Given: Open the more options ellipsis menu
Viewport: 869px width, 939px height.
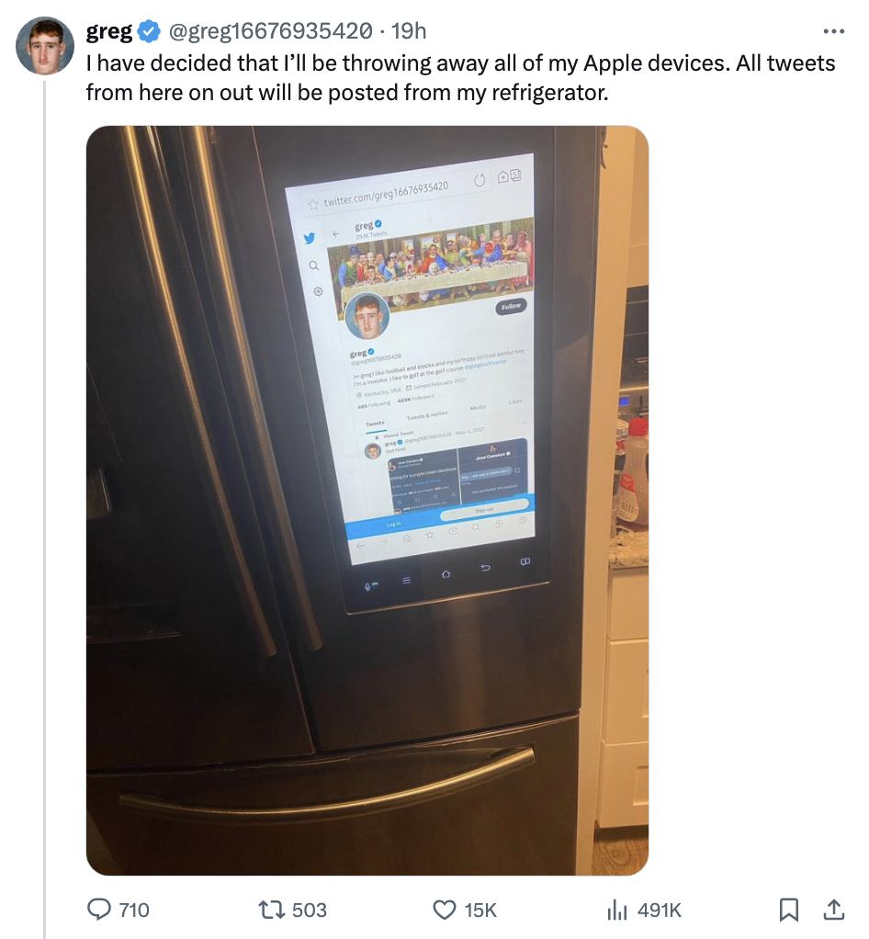Looking at the screenshot, I should pyautogui.click(x=834, y=30).
